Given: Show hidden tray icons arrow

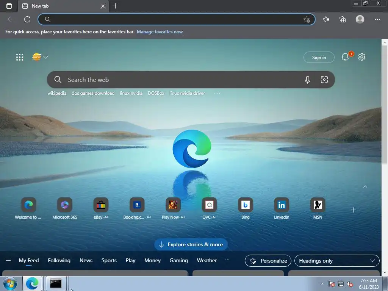Looking at the screenshot, I should pyautogui.click(x=322, y=284).
